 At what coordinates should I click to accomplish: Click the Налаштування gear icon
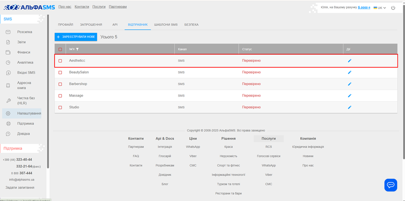(x=8, y=113)
